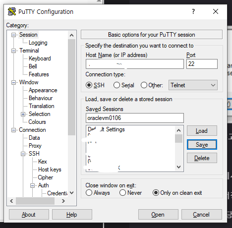
Task: Click the sessions list scrollbar thumb
Action: [x=178, y=139]
